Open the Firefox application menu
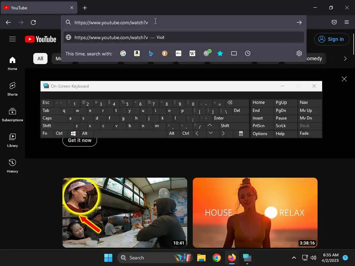 pyautogui.click(x=347, y=22)
